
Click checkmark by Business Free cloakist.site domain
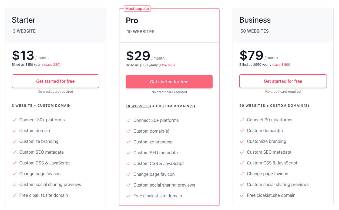[242, 195]
